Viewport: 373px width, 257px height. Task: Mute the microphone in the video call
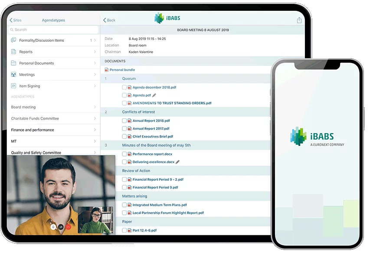pos(53,227)
